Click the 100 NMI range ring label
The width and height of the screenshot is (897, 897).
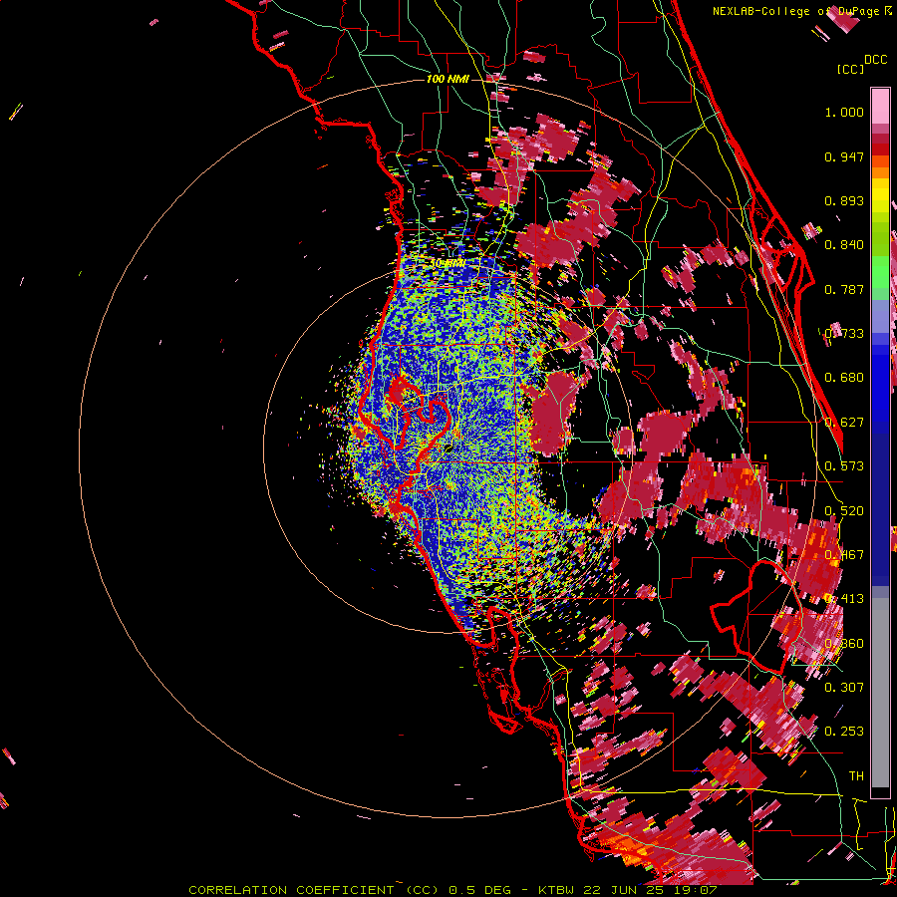coord(448,79)
